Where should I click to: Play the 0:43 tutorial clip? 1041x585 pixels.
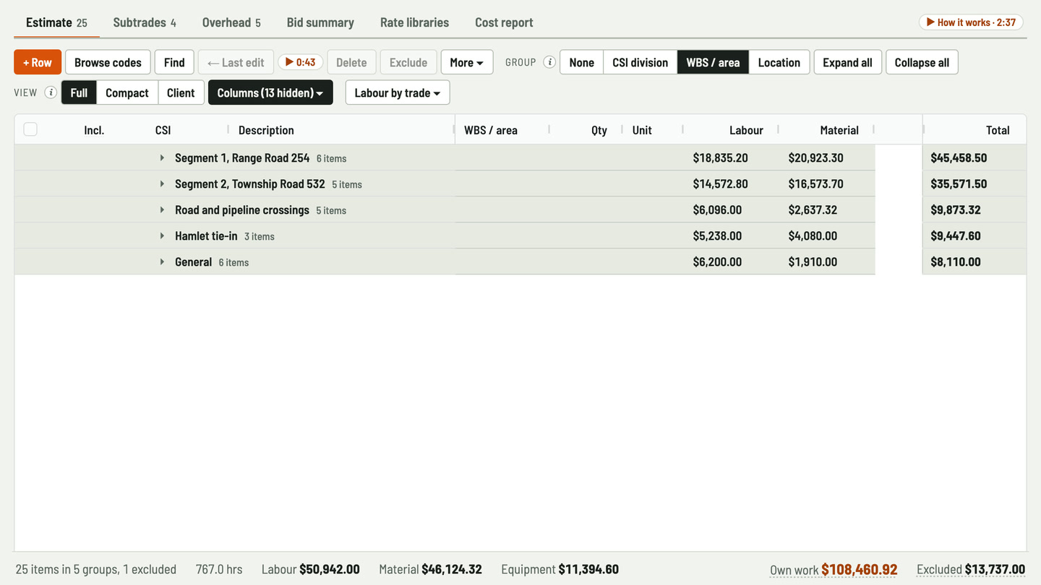point(300,62)
